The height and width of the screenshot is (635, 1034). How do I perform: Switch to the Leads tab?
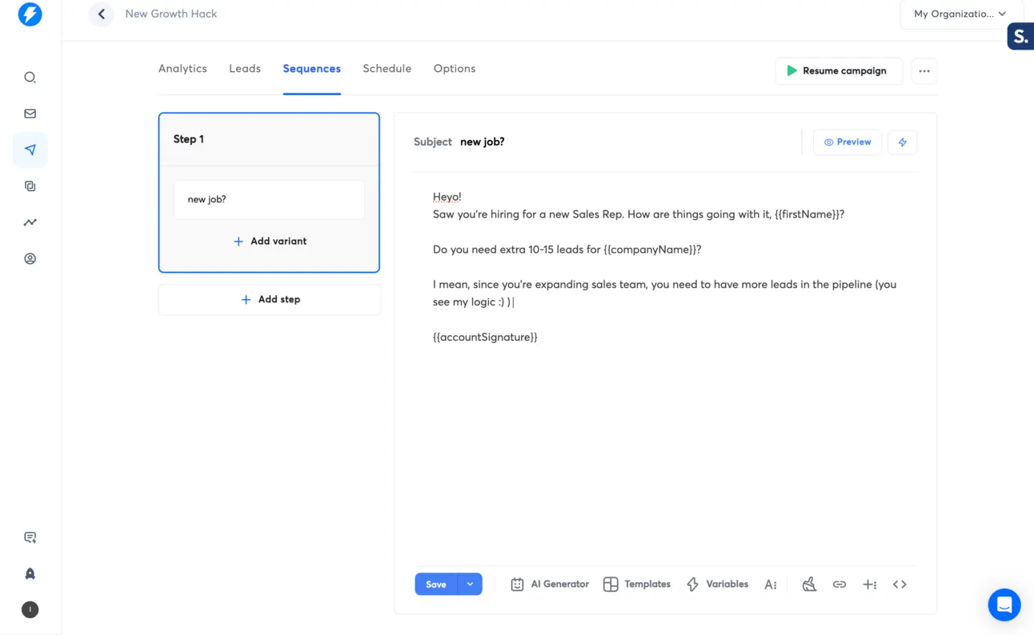tap(245, 69)
